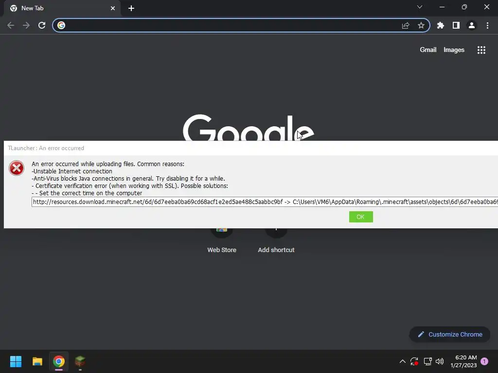Open the Chrome Extensions puzzle icon
Screen dimensions: 498x373
click(441, 25)
